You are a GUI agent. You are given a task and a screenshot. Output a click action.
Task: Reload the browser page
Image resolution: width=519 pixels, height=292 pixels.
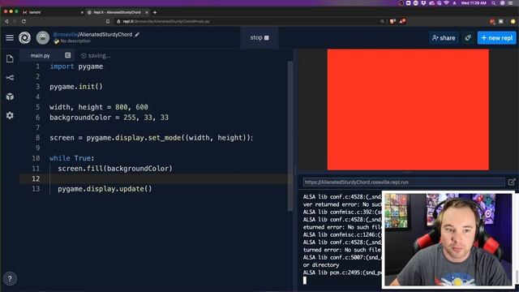tap(24, 21)
